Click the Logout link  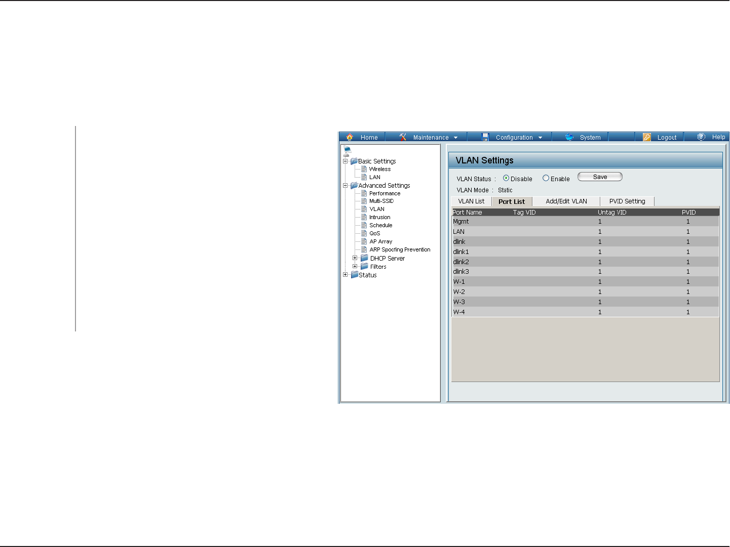point(667,138)
